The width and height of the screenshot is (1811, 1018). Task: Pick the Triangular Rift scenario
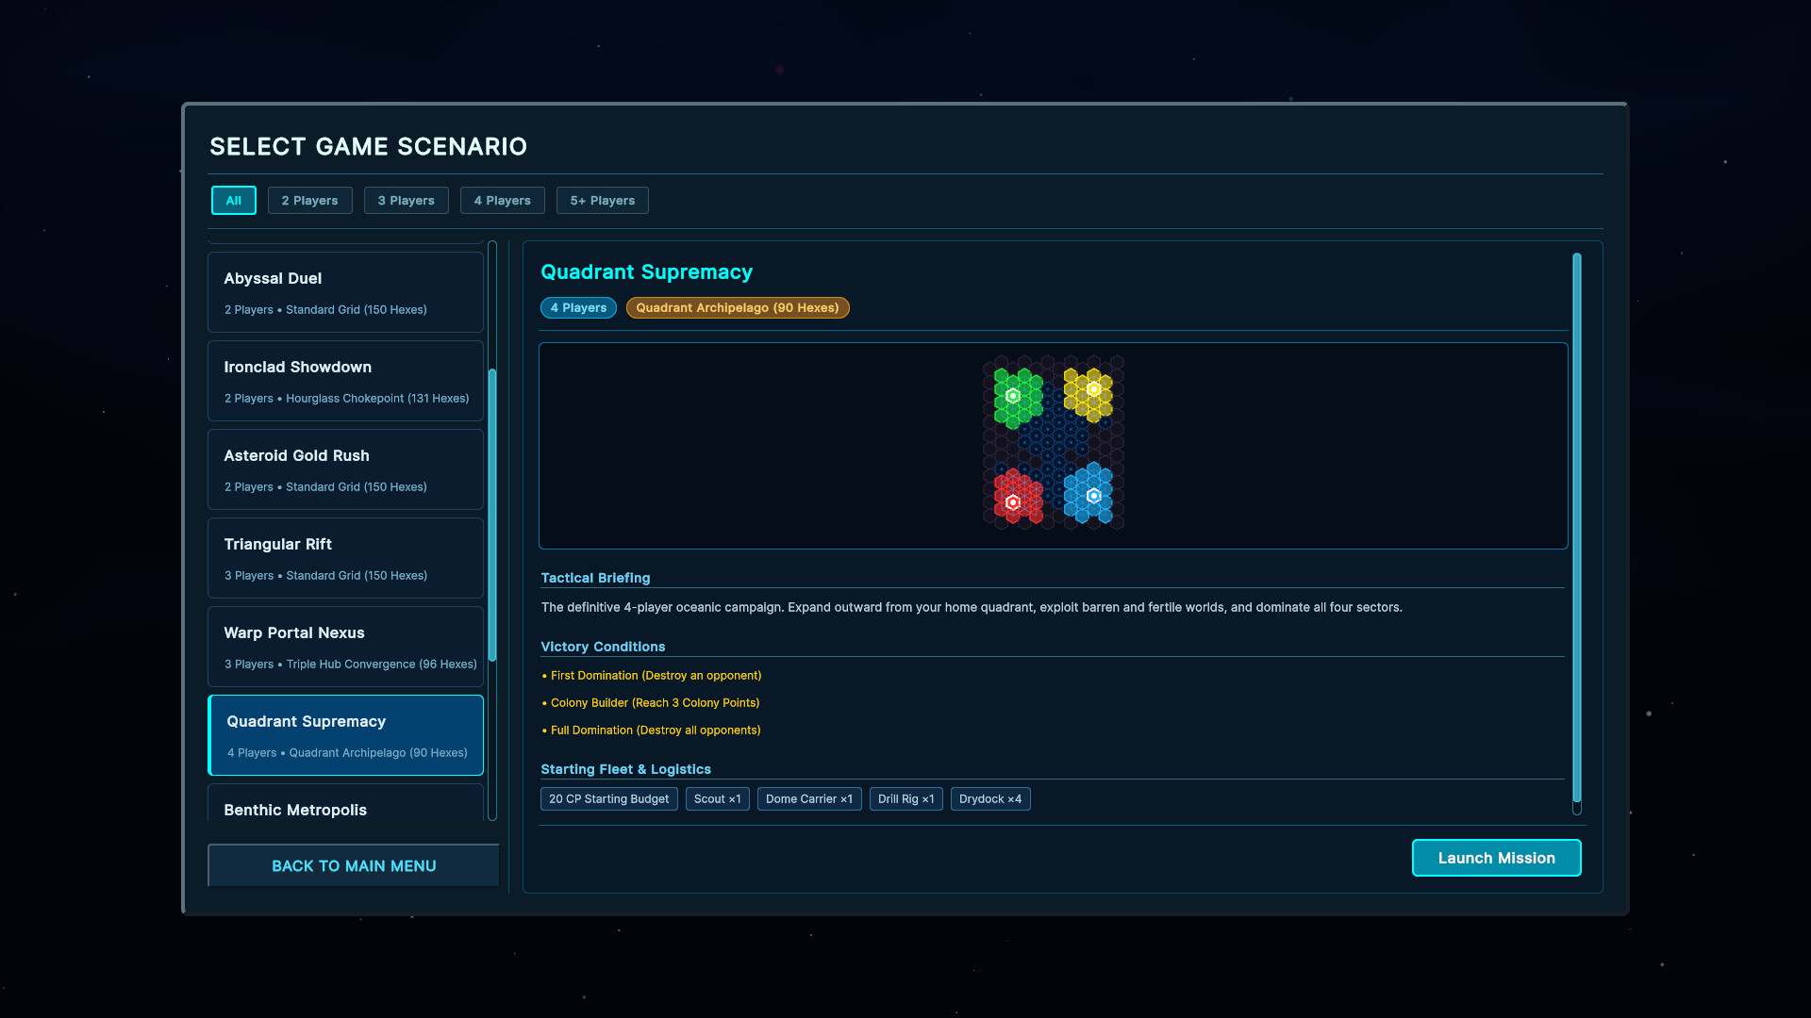click(345, 558)
